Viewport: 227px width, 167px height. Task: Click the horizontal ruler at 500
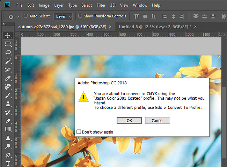point(106,35)
